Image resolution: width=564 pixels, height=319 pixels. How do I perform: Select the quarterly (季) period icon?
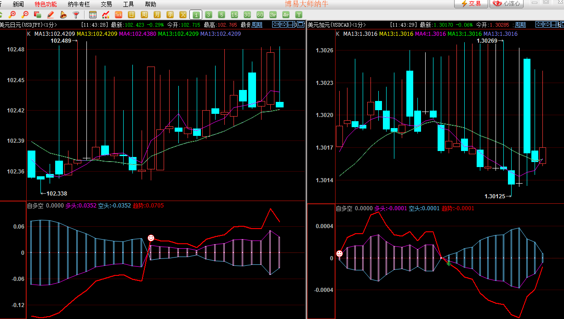pos(170,15)
